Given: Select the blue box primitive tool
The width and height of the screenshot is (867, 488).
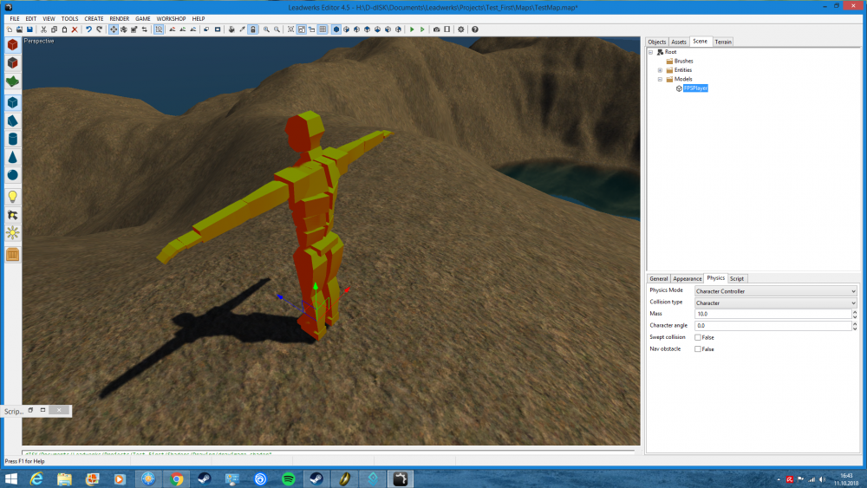Looking at the screenshot, I should [x=13, y=102].
